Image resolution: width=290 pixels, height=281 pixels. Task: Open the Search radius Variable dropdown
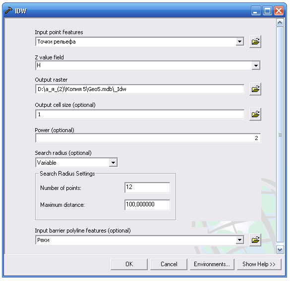point(113,163)
